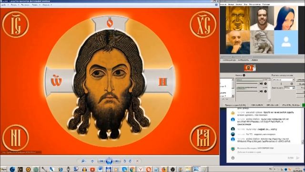Viewport: 305px width, 172px height.
Task: Open the Yandex browser taskbar icon
Action: pyautogui.click(x=141, y=169)
